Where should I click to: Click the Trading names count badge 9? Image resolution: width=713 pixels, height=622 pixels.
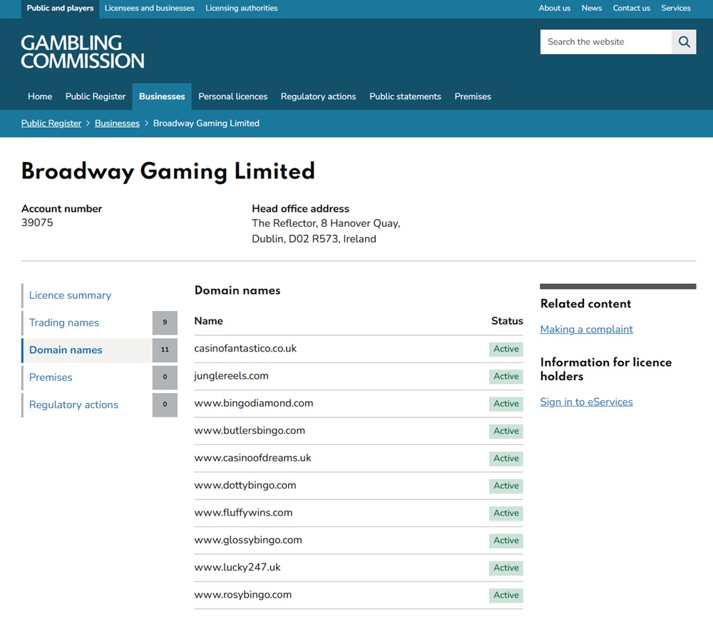165,322
